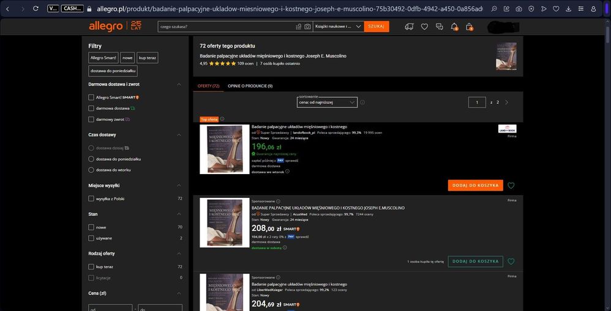This screenshot has height=311, width=611.
Task: Collapse the Czas dostawy filter section
Action: (x=179, y=135)
